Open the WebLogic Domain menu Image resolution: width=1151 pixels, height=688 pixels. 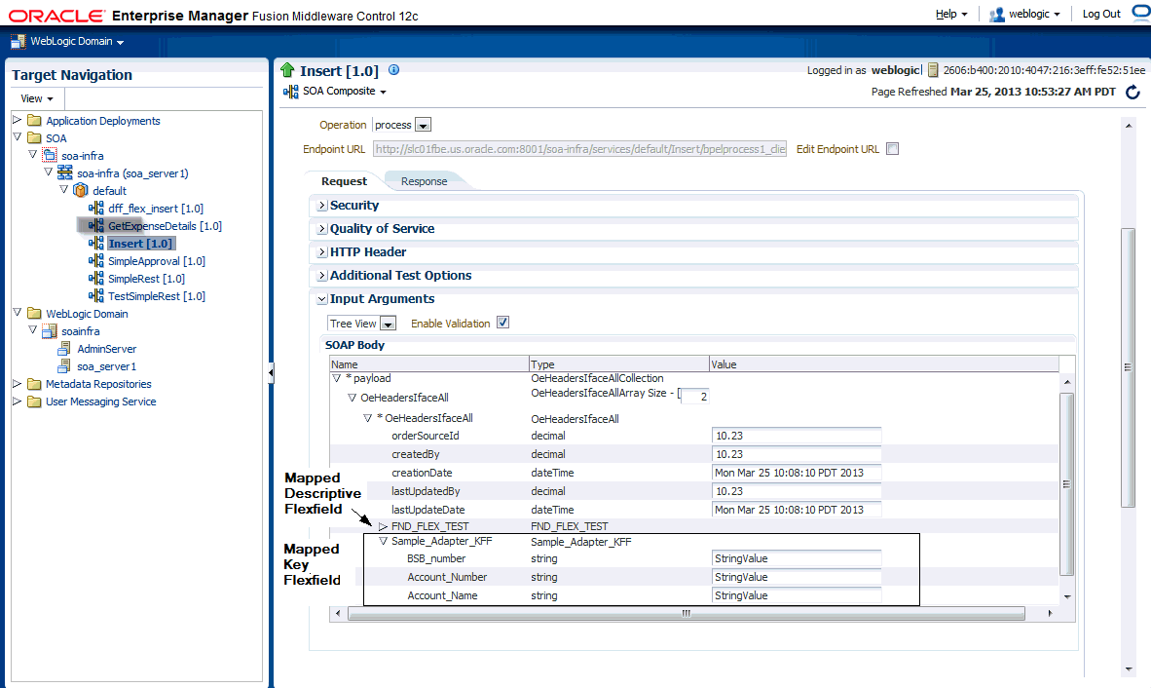(76, 42)
